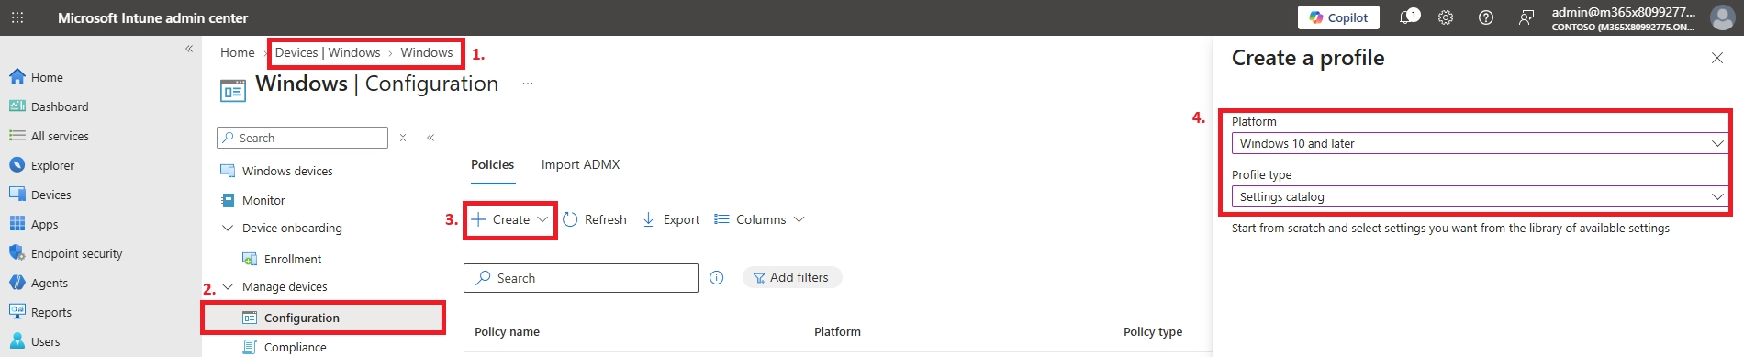Click the help question mark icon
The image size is (1744, 357).
coord(1486,17)
